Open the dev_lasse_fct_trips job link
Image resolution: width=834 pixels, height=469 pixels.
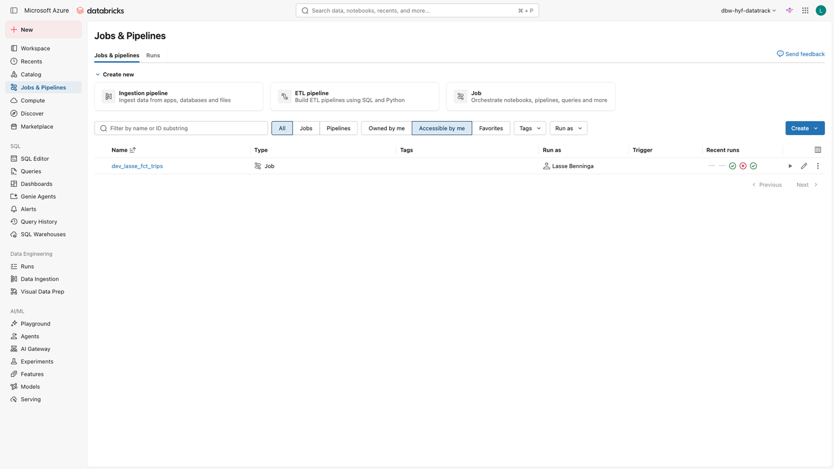[x=137, y=166]
